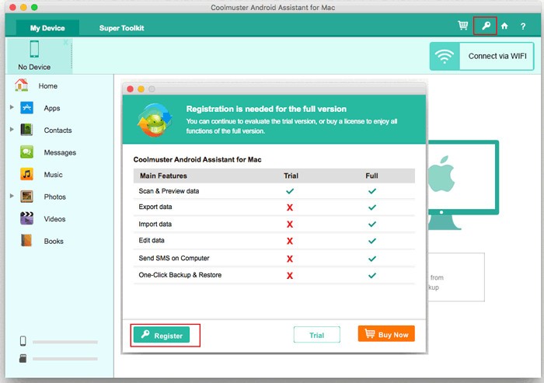Click the orange Buy Now button
This screenshot has height=383, width=544.
(386, 334)
